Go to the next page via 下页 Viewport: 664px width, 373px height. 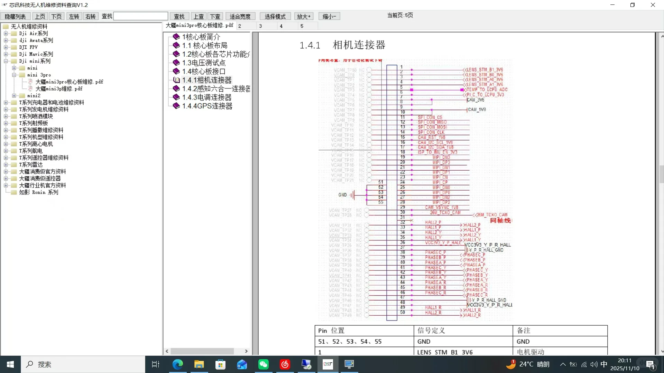coord(56,16)
